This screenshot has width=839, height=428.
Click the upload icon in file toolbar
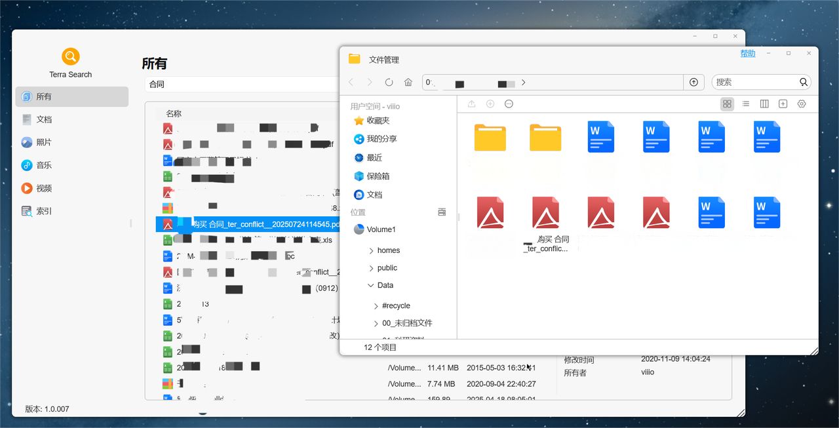[x=471, y=104]
